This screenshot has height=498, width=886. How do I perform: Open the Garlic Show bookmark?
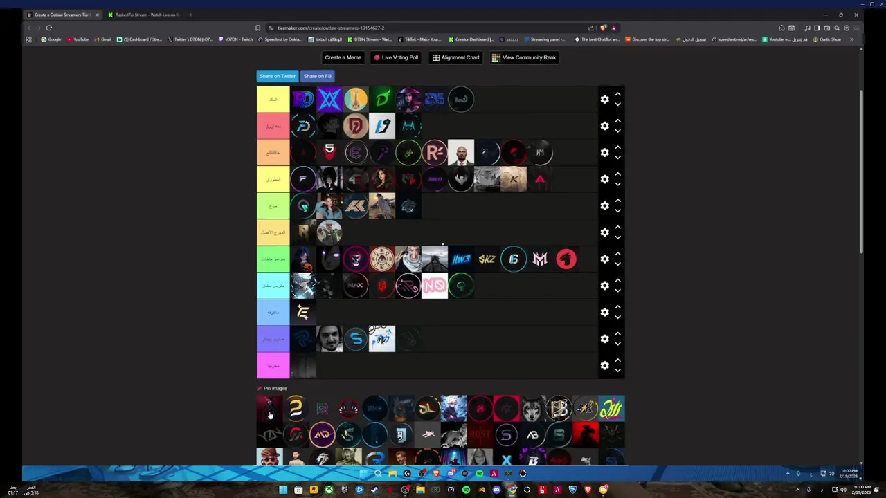pyautogui.click(x=827, y=39)
